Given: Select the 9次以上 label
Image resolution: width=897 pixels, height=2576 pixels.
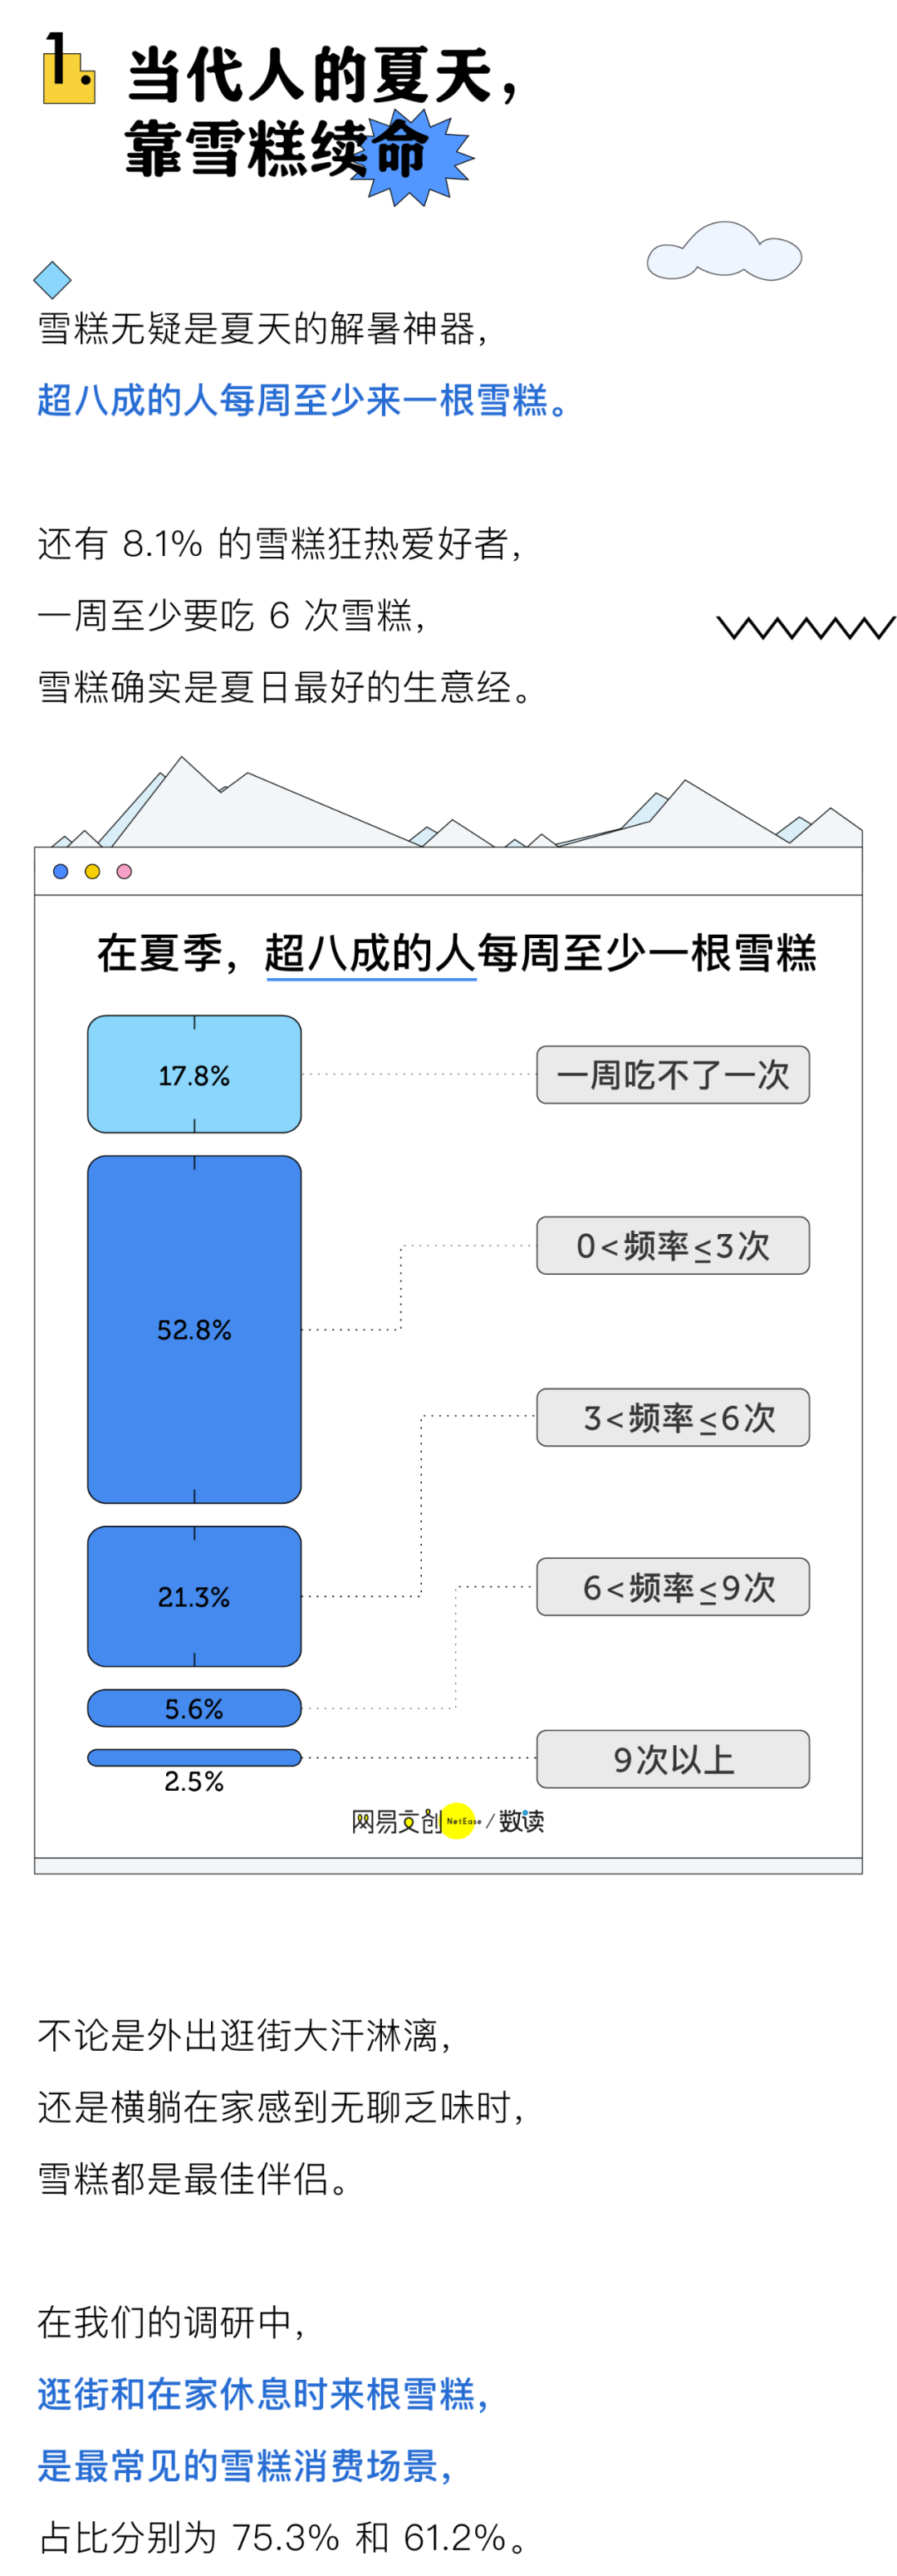Looking at the screenshot, I should (673, 1759).
